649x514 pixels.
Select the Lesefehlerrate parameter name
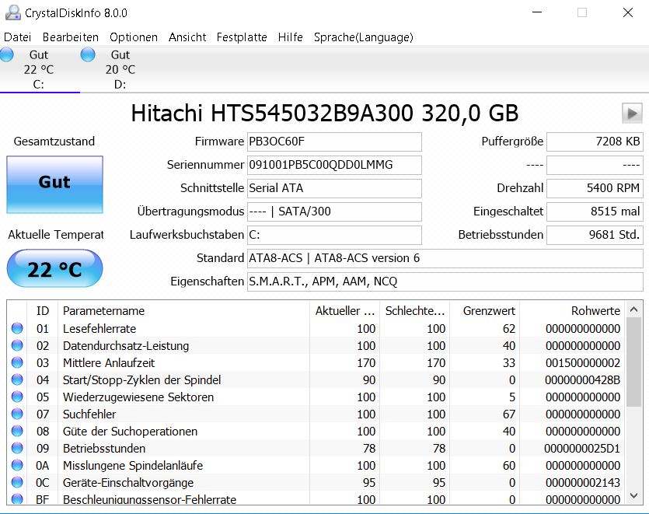[x=99, y=329]
